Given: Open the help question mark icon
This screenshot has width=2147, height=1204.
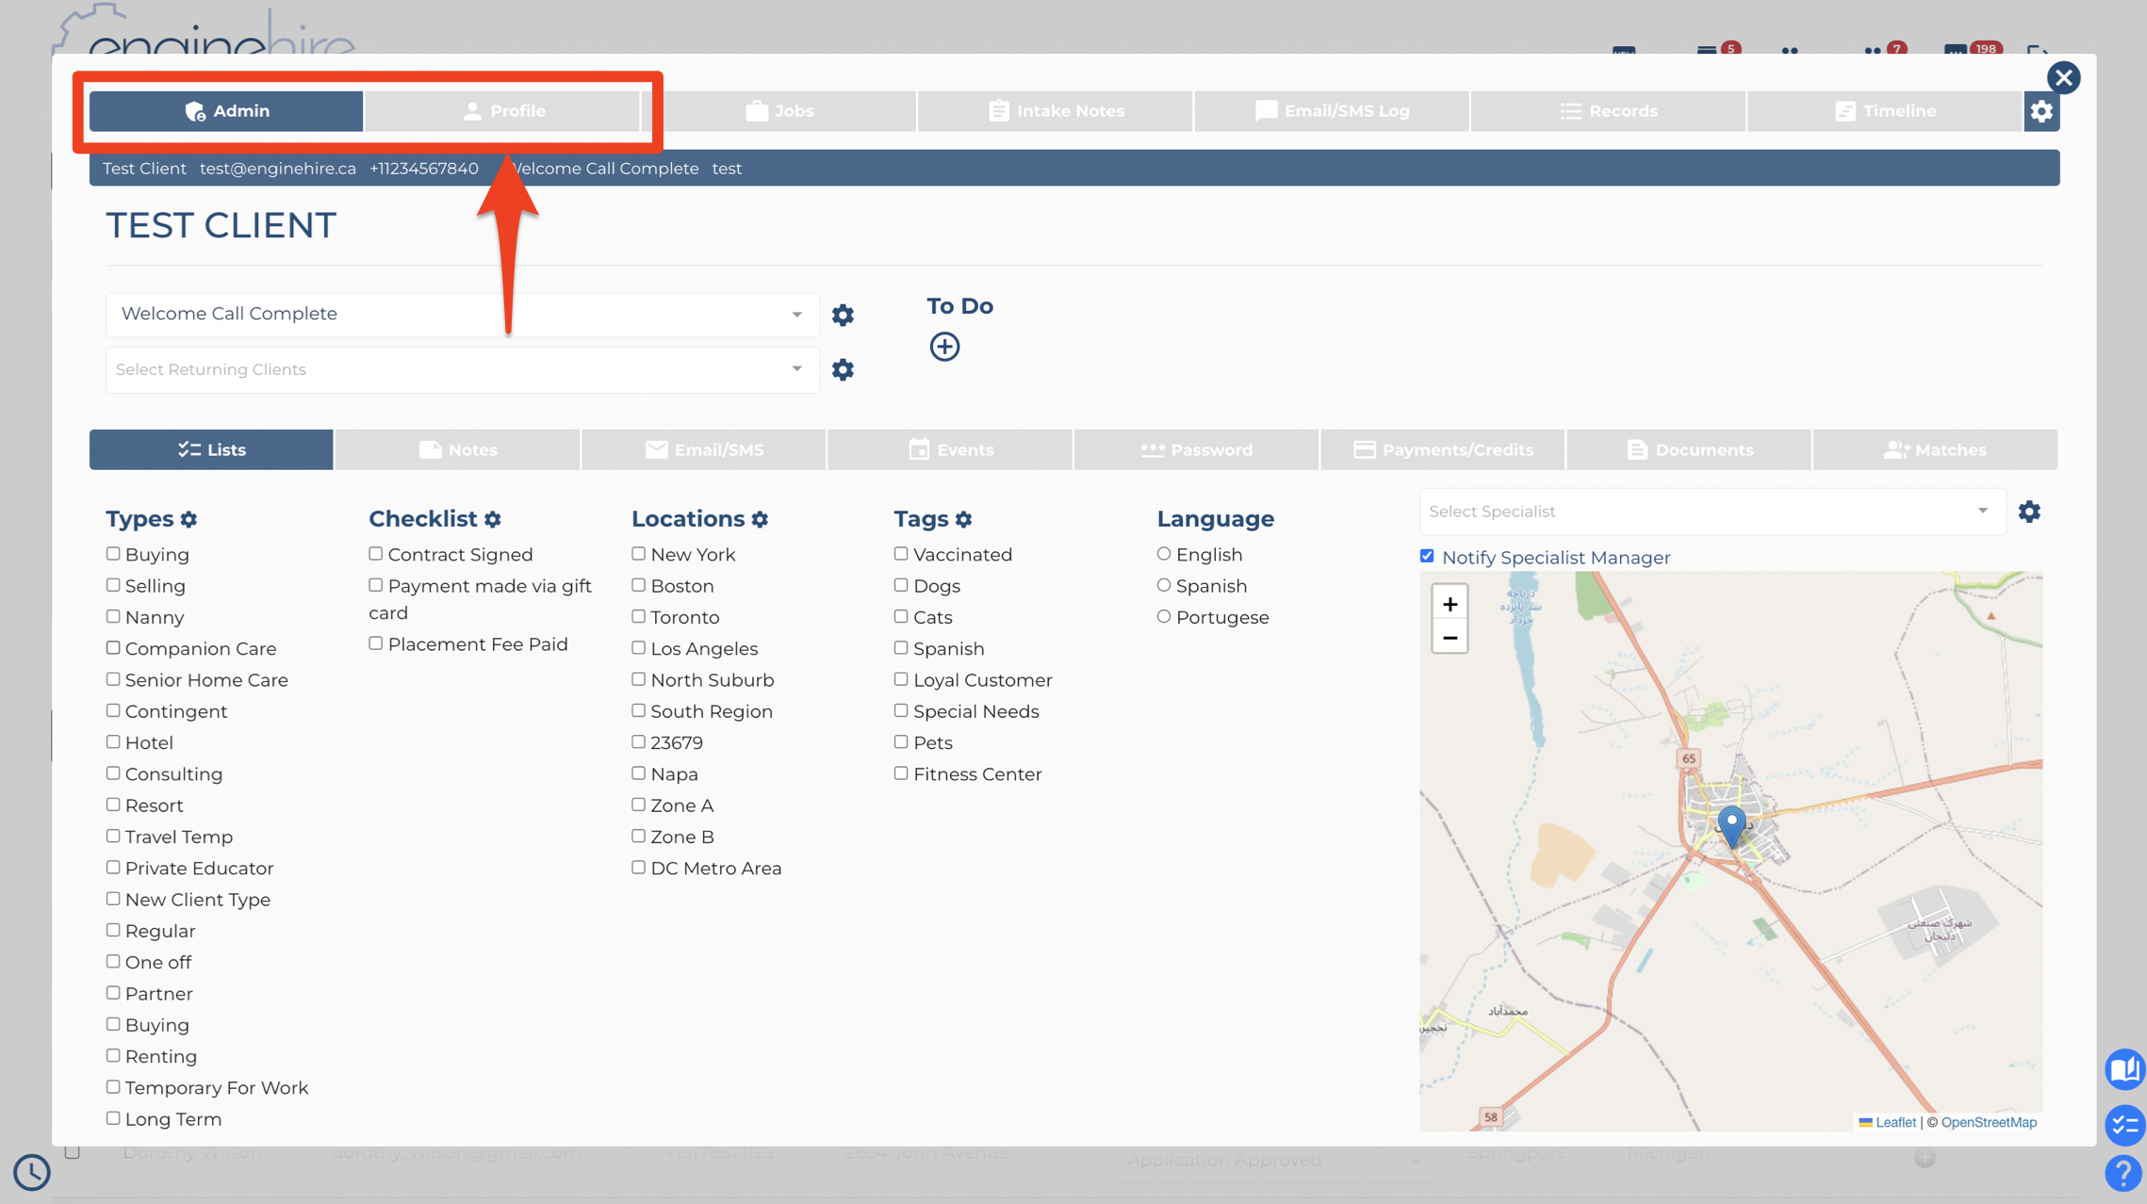Looking at the screenshot, I should [2123, 1174].
